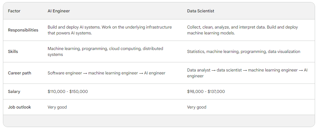Click the Salary row label
Viewport: 318px width, 130px height.
(14, 91)
